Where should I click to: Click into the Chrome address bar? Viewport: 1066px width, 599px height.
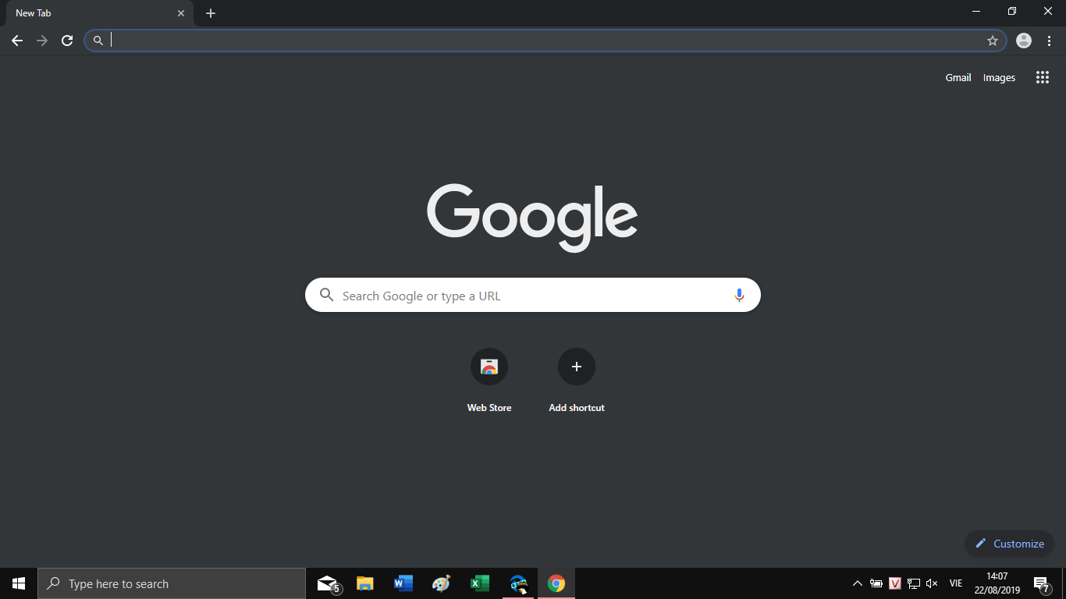[545, 41]
